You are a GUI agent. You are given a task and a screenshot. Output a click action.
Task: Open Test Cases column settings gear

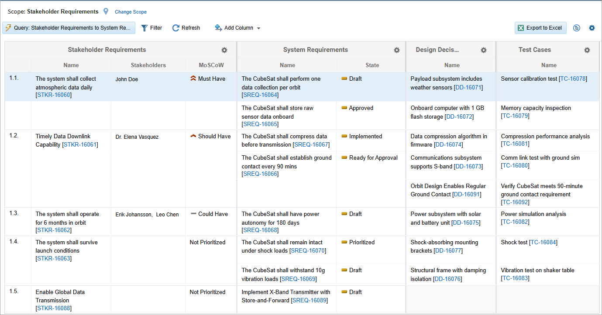[587, 50]
